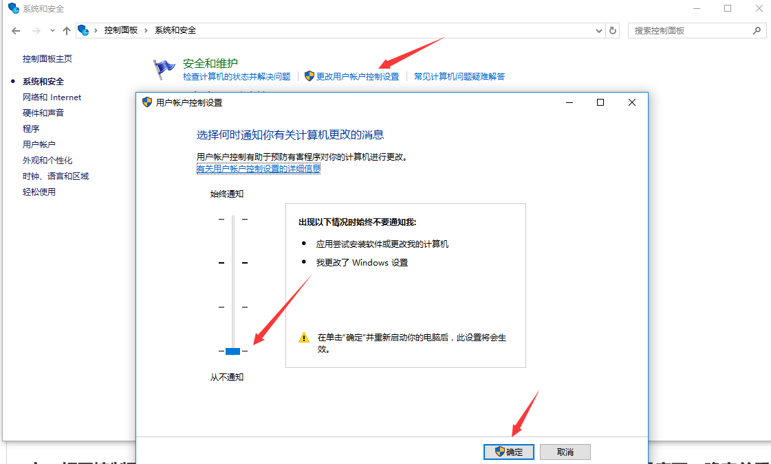Image resolution: width=771 pixels, height=464 pixels.
Task: Open the recent locations dropdown chevron
Action: (52, 30)
